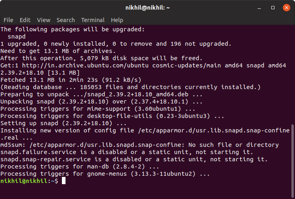Click the cursor block at the prompt
Viewport: 295px width, 199px height.
pos(63,181)
